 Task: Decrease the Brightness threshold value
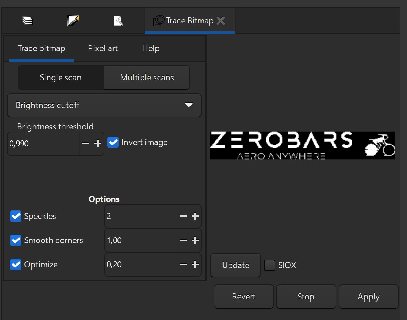tap(86, 144)
